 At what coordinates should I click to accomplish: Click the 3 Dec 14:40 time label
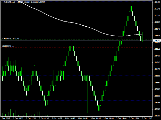[x=70, y=118]
